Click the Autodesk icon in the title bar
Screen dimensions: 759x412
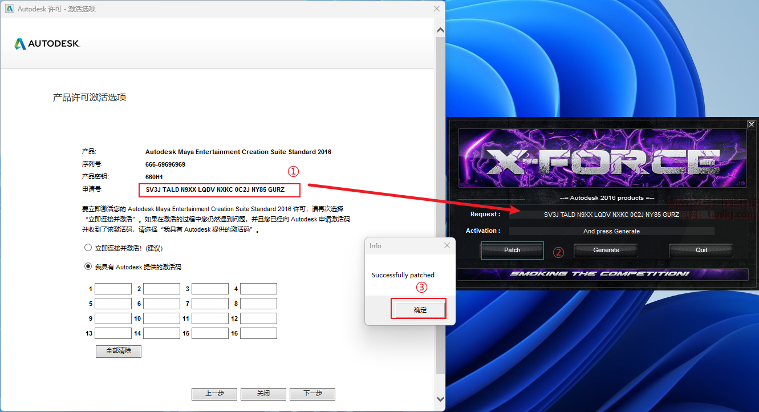(x=9, y=9)
